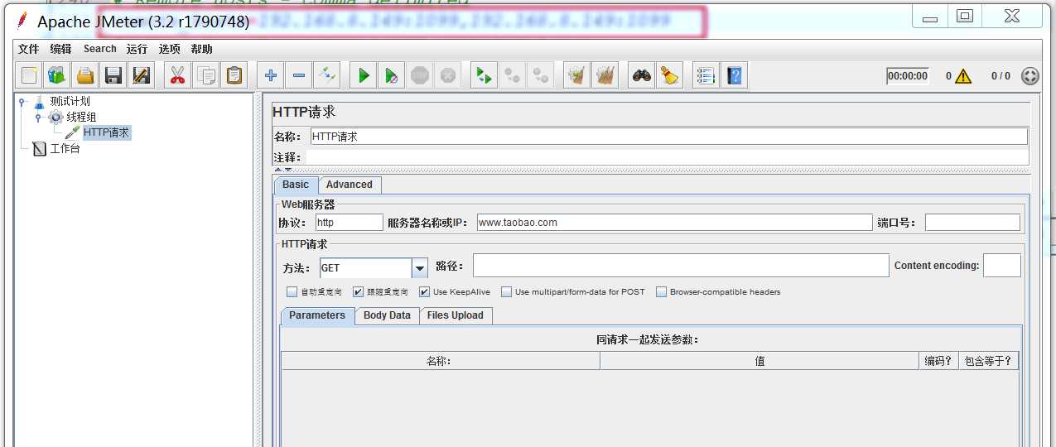The height and width of the screenshot is (447, 1056).
Task: Collapse the 测试计划 tree node
Action: coord(22,102)
